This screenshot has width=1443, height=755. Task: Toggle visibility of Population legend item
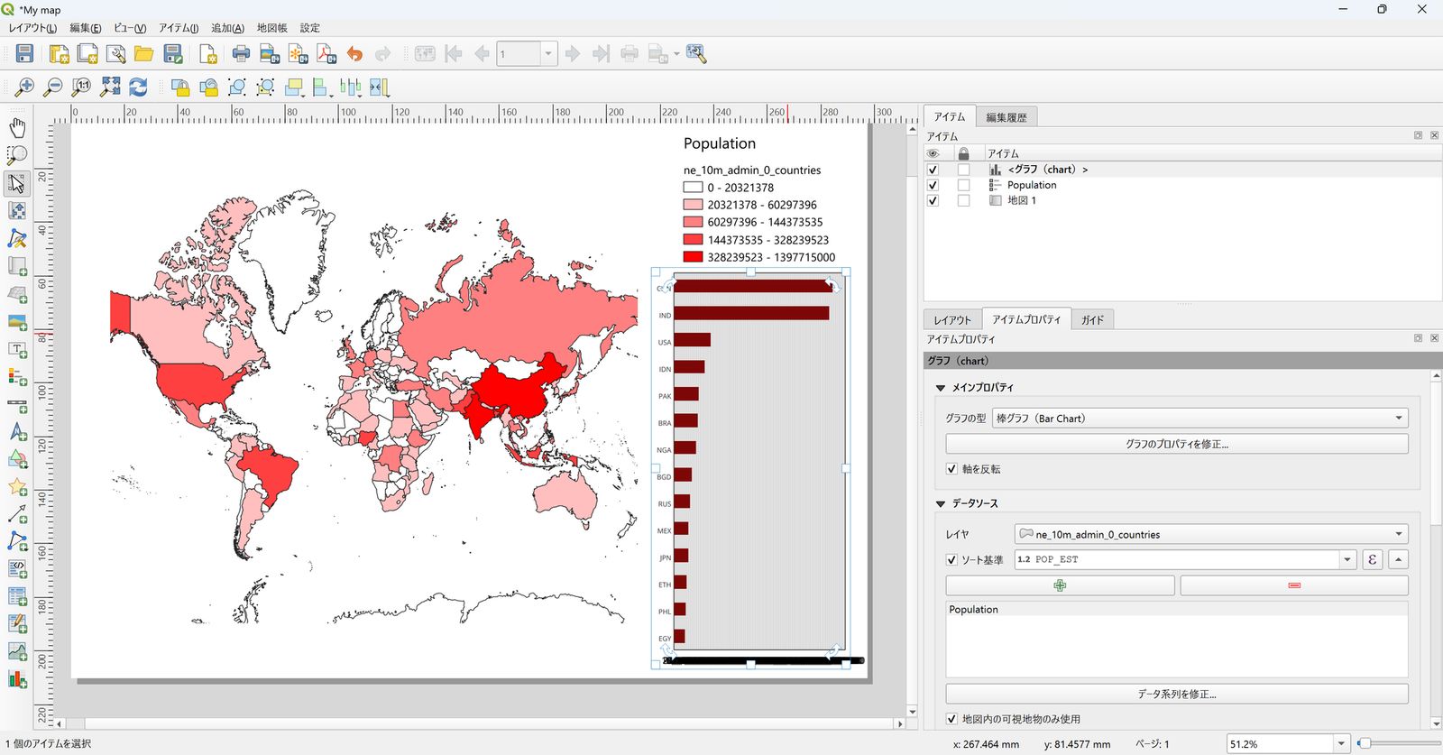pos(933,185)
